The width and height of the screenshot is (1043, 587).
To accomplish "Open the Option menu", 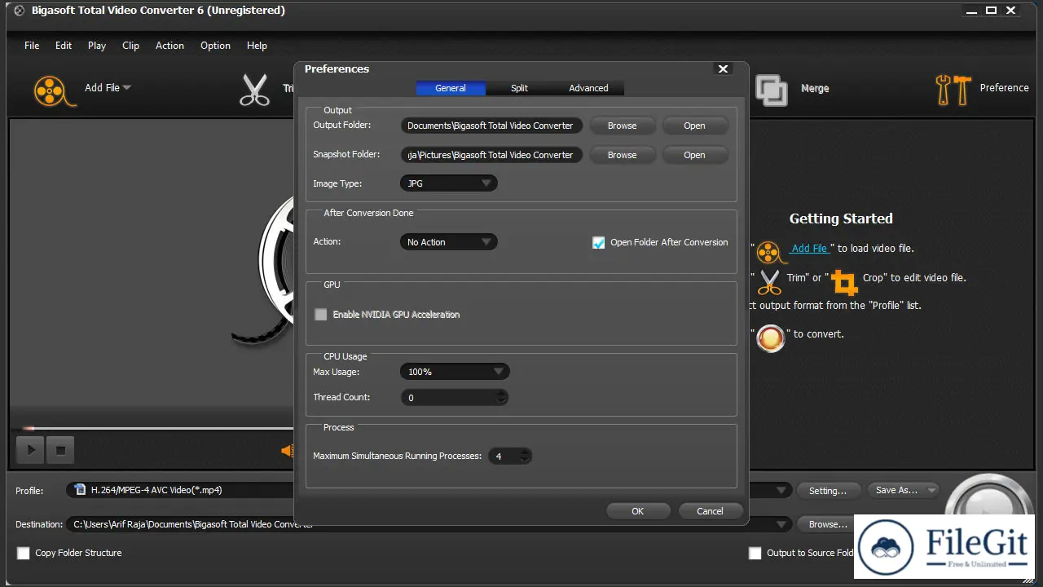I will tap(215, 46).
